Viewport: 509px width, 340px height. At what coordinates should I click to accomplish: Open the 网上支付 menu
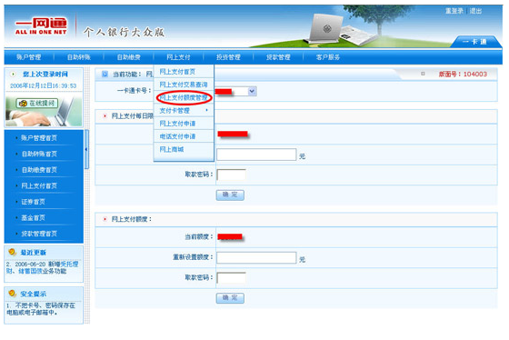(178, 57)
